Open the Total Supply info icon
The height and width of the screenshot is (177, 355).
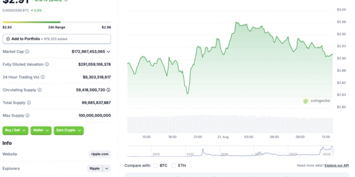point(29,103)
